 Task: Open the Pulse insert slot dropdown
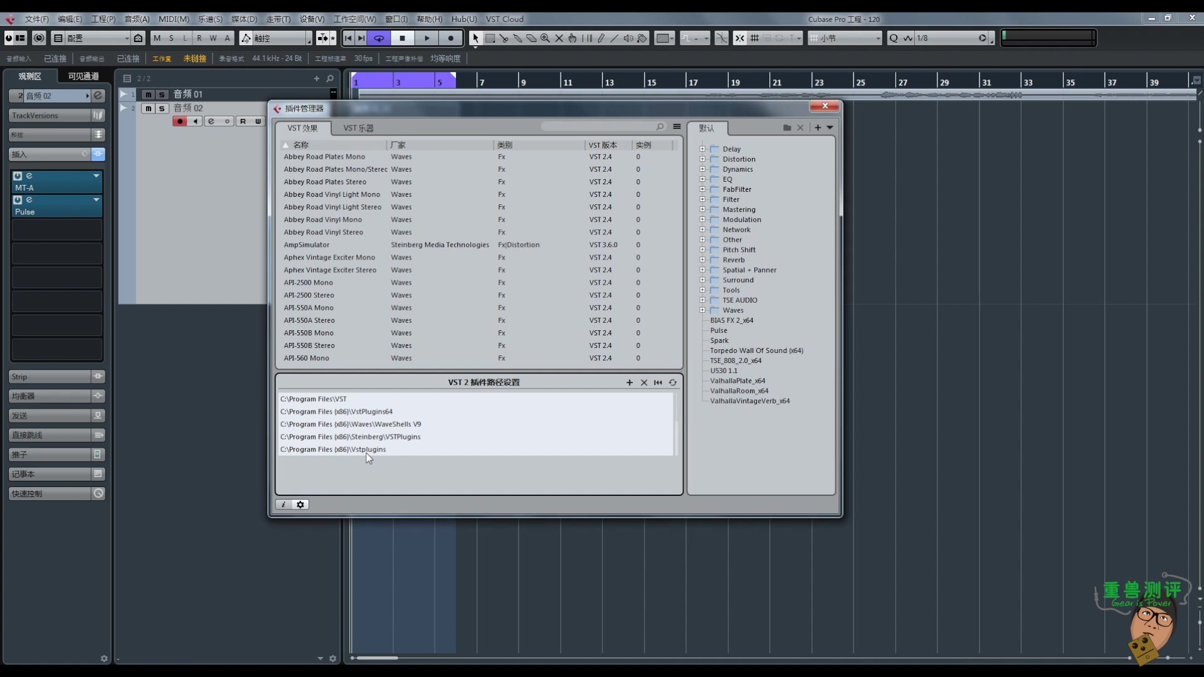(96, 200)
